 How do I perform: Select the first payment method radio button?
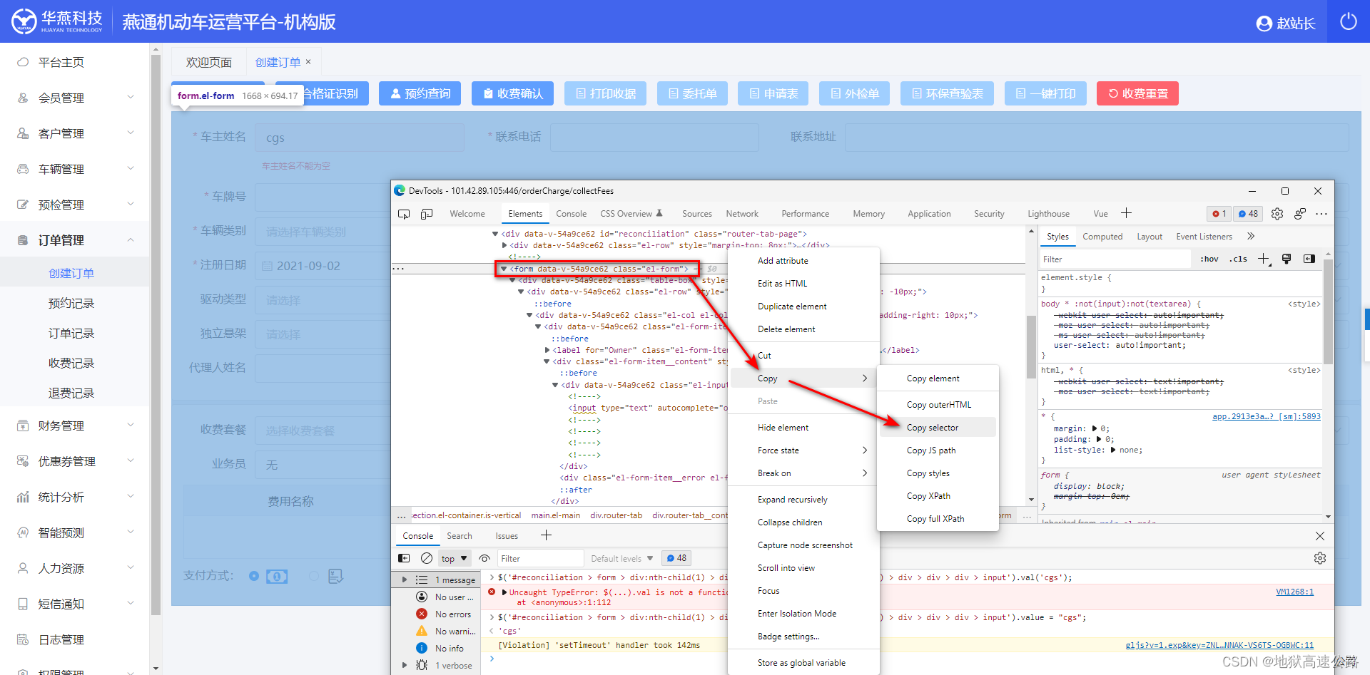(253, 576)
